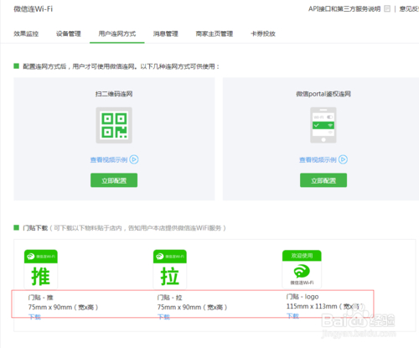This screenshot has height=348, width=419.
Task: Download the 门贴 - logo sticker
Action: pyautogui.click(x=292, y=316)
